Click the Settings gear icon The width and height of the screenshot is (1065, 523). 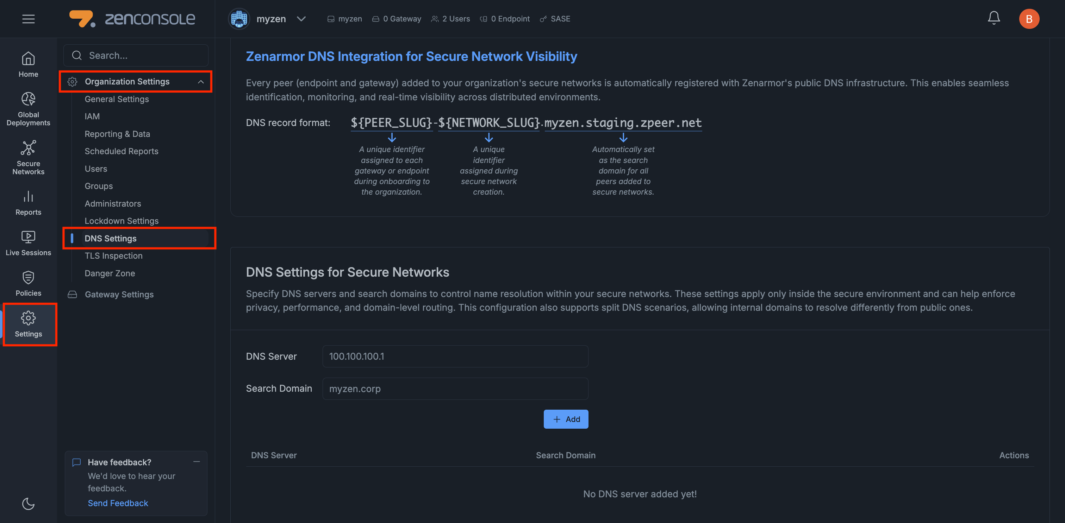pyautogui.click(x=28, y=324)
